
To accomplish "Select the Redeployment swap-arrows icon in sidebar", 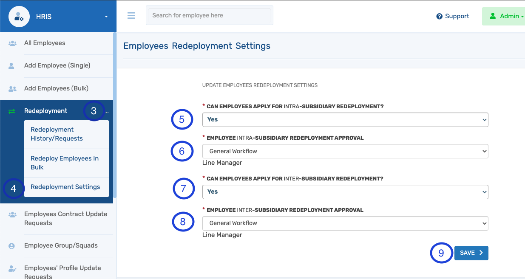I will (12, 110).
